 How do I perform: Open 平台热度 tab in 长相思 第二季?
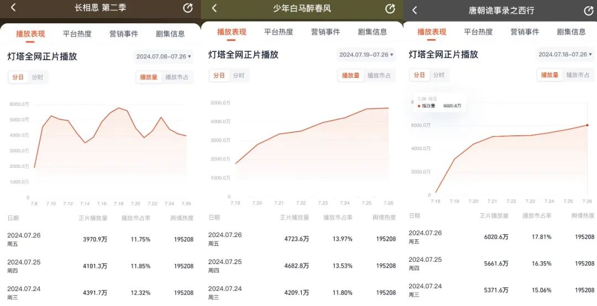coord(77,34)
